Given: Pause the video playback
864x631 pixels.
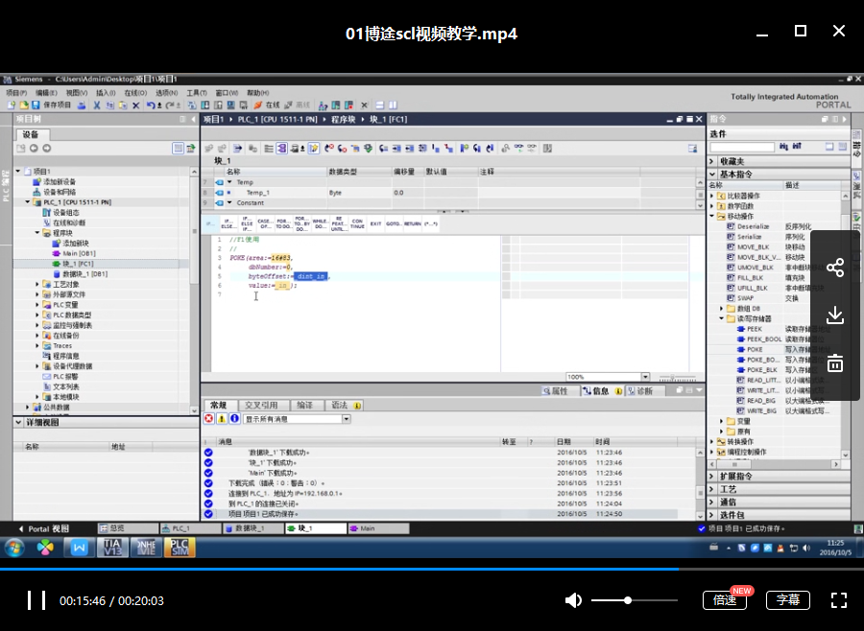Looking at the screenshot, I should pos(36,600).
